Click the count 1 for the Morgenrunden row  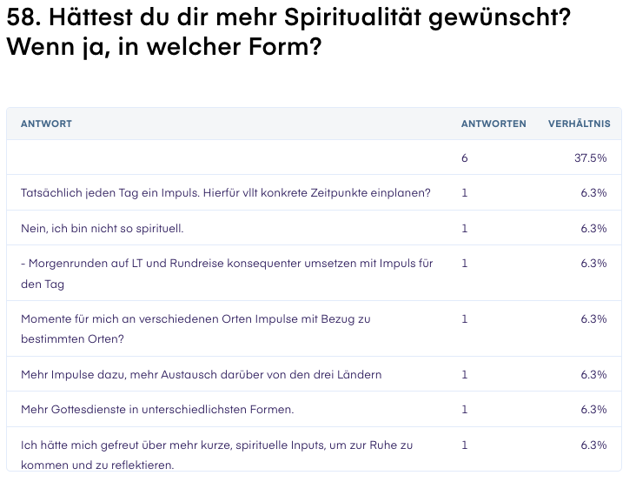coord(465,263)
